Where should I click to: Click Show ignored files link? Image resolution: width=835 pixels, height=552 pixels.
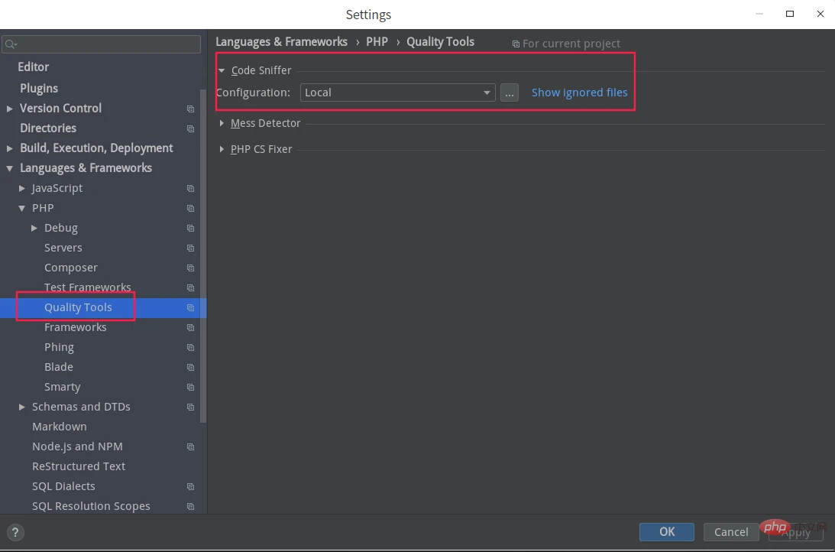tap(579, 93)
